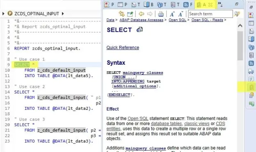The image size is (256, 152).
Task: Click the Link with Editor toggle arrows icon
Action: (121, 14)
